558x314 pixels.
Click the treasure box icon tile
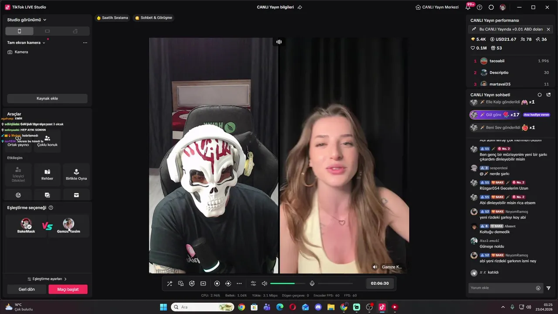coord(76,195)
